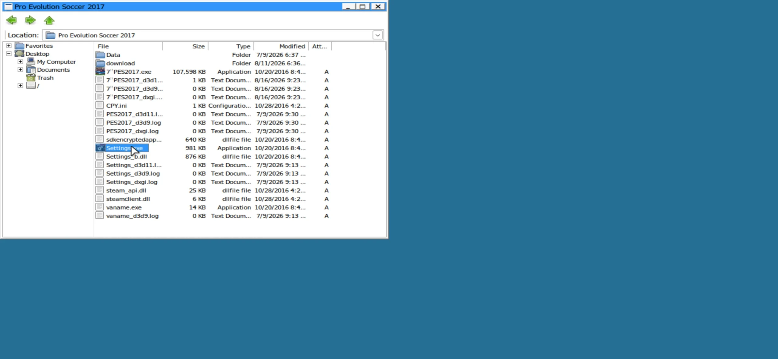Sort by the File column header
Viewport: 778px width, 359px height.
tap(129, 46)
